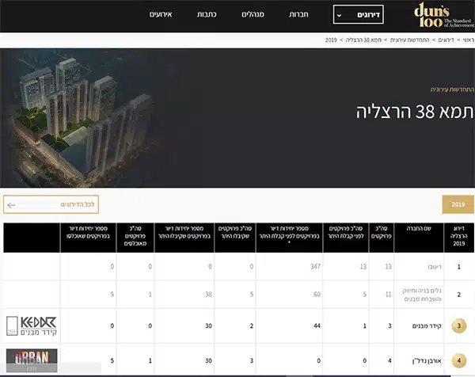Go to התחדשות עירונית breadcrumb link
The width and height of the screenshot is (475, 377).
[x=409, y=40]
